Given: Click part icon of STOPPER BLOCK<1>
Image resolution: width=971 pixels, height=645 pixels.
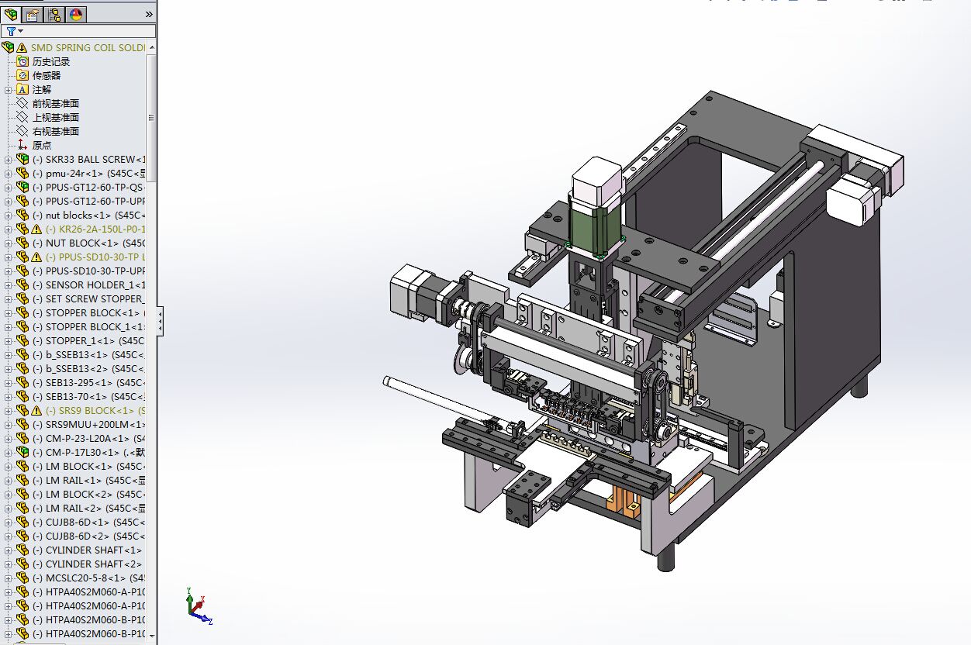Looking at the screenshot, I should coord(22,312).
